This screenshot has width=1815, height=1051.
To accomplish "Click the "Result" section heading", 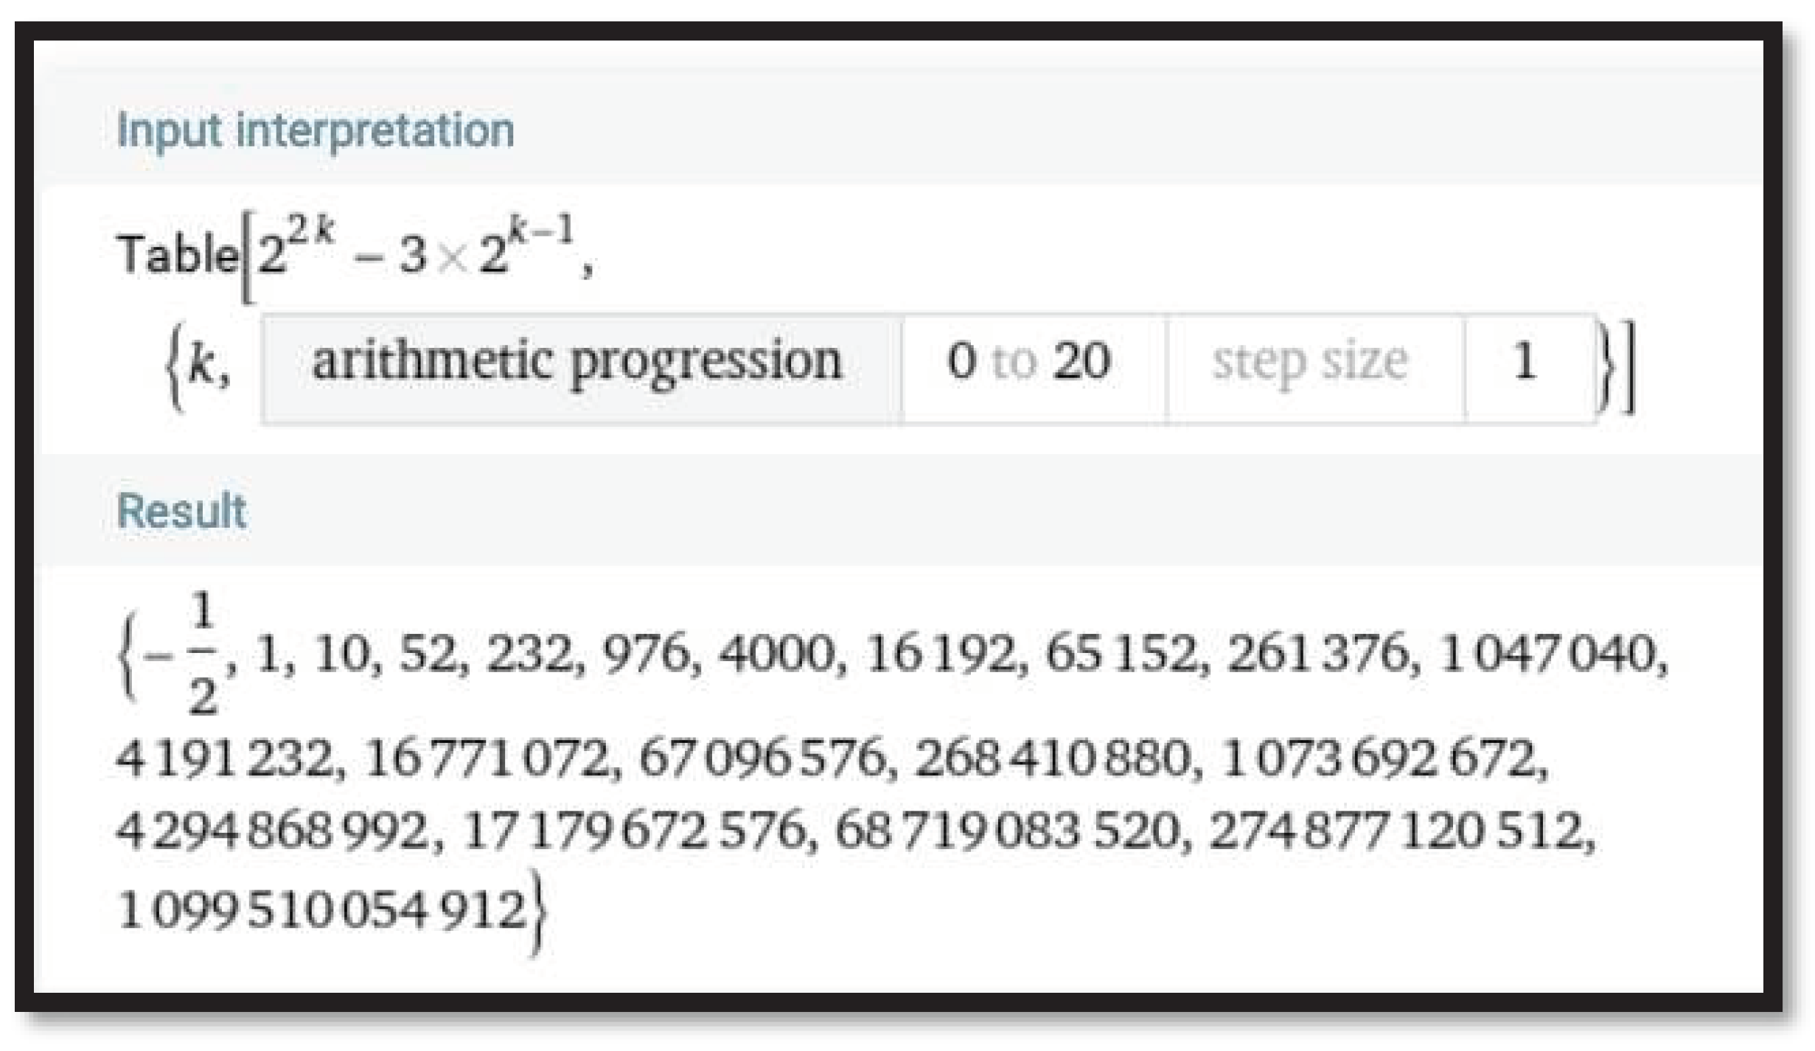I will pyautogui.click(x=181, y=511).
